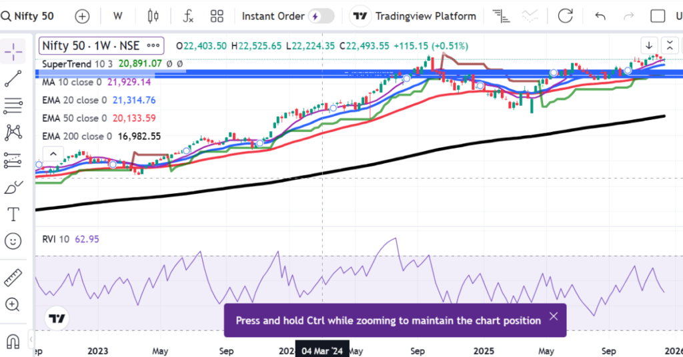The height and width of the screenshot is (357, 683).
Task: Click the down-arrow button at chart top right
Action: 649,46
